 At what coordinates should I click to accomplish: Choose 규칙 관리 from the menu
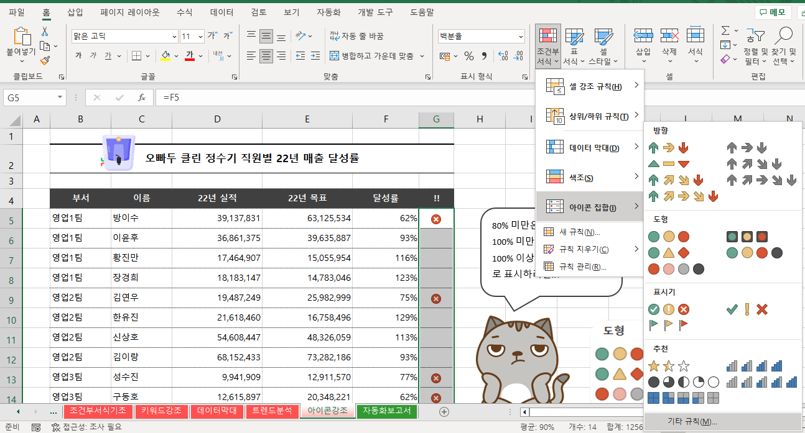tap(590, 267)
